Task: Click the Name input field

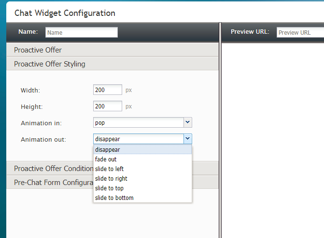Action: tap(81, 32)
